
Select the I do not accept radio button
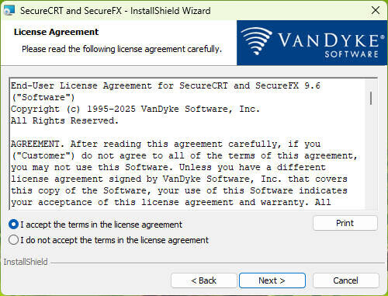click(13, 240)
